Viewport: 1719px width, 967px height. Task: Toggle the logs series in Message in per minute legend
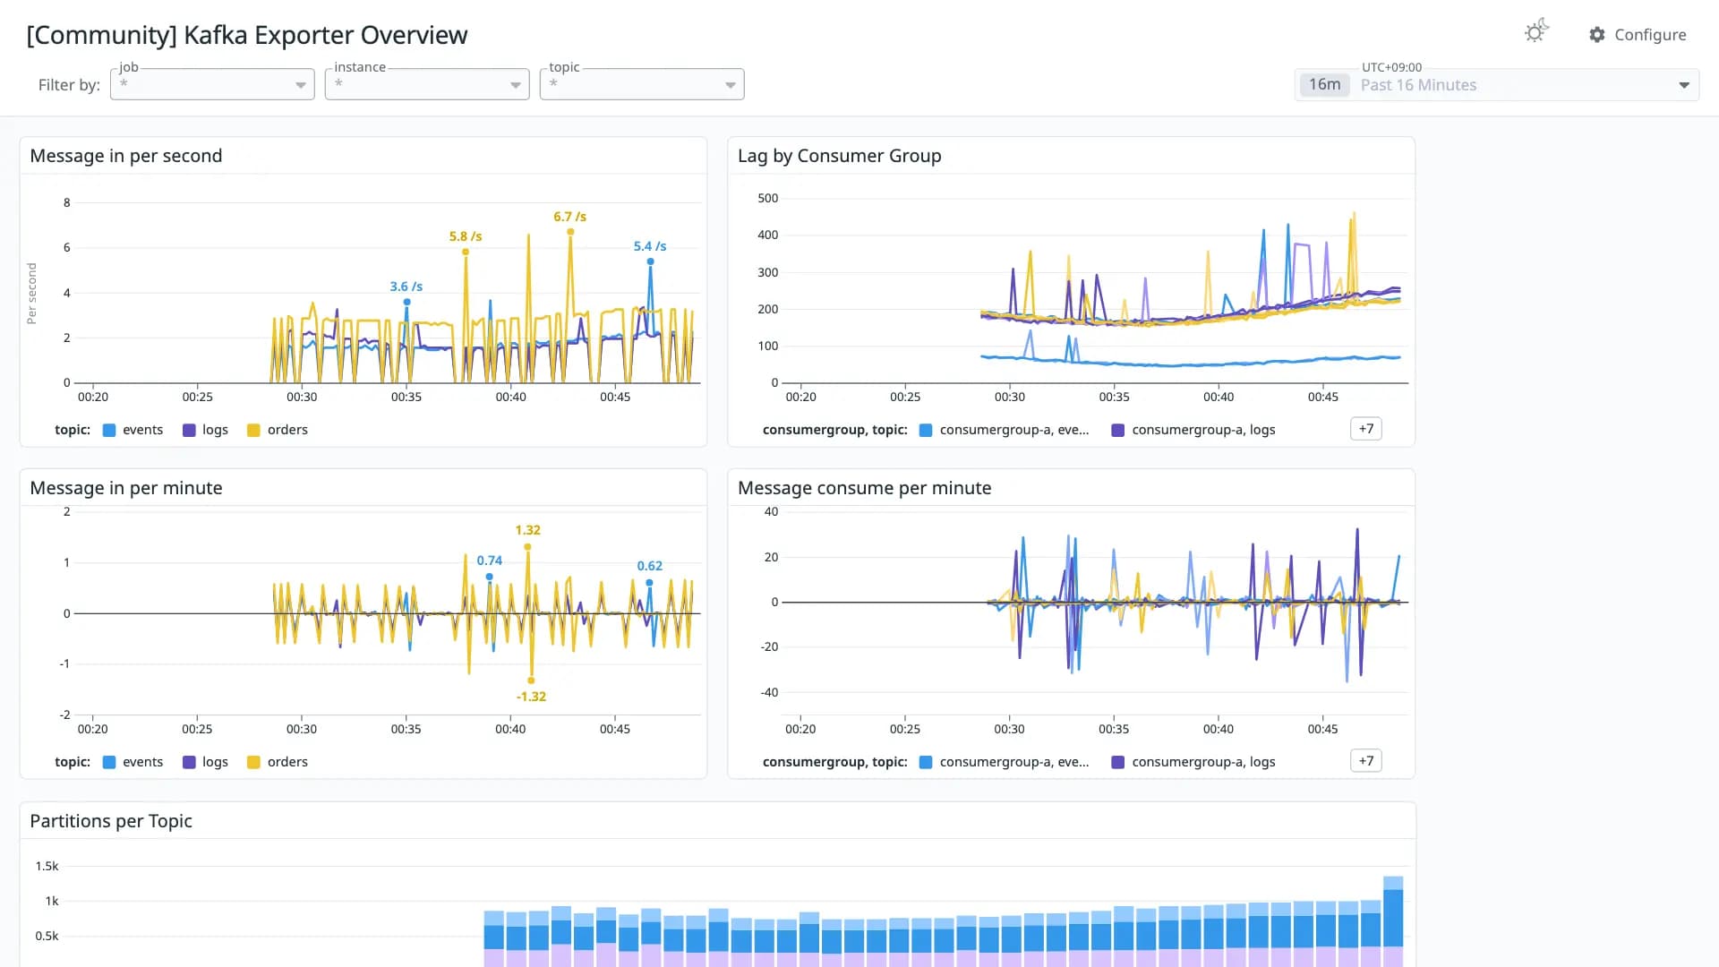(x=206, y=762)
